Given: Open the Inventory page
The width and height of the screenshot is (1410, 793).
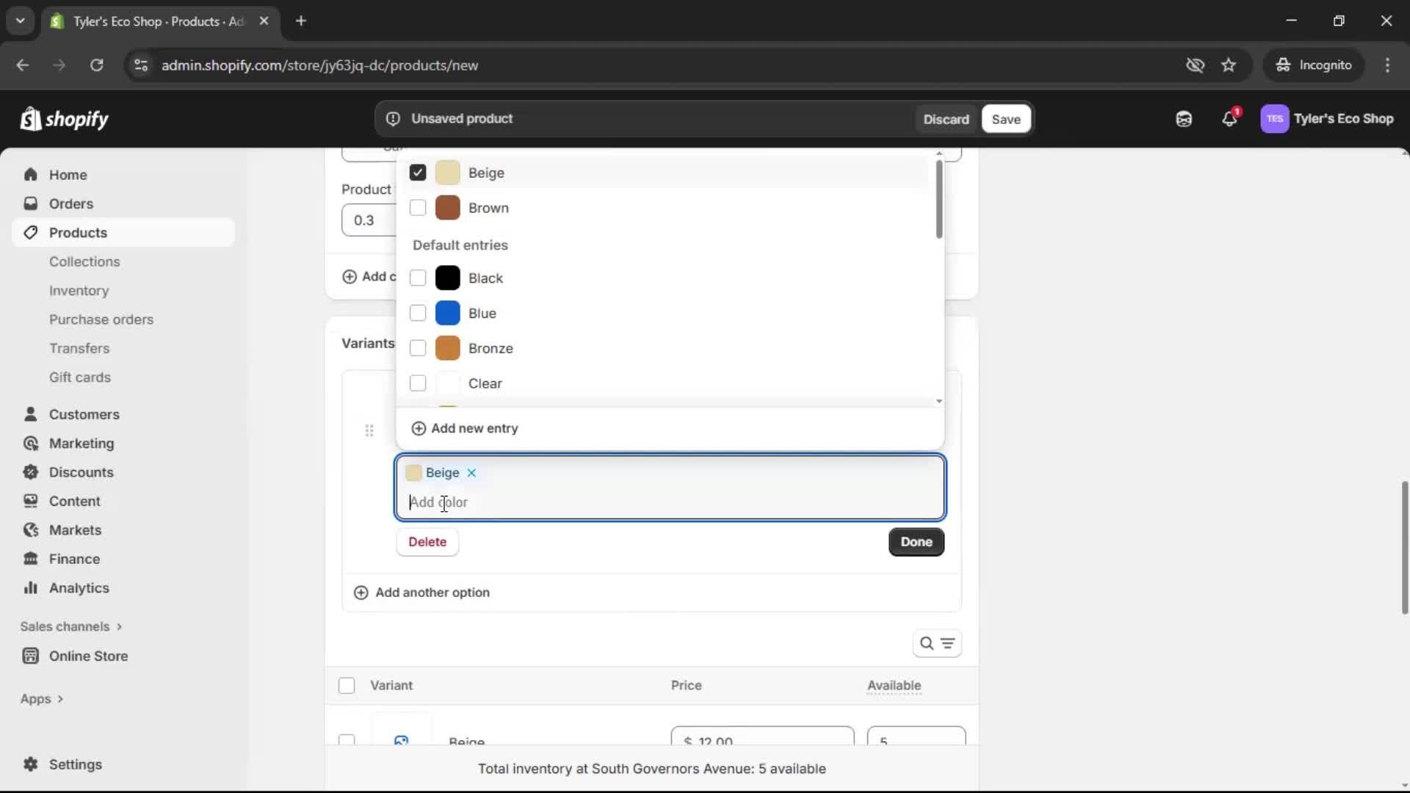Looking at the screenshot, I should coord(79,290).
